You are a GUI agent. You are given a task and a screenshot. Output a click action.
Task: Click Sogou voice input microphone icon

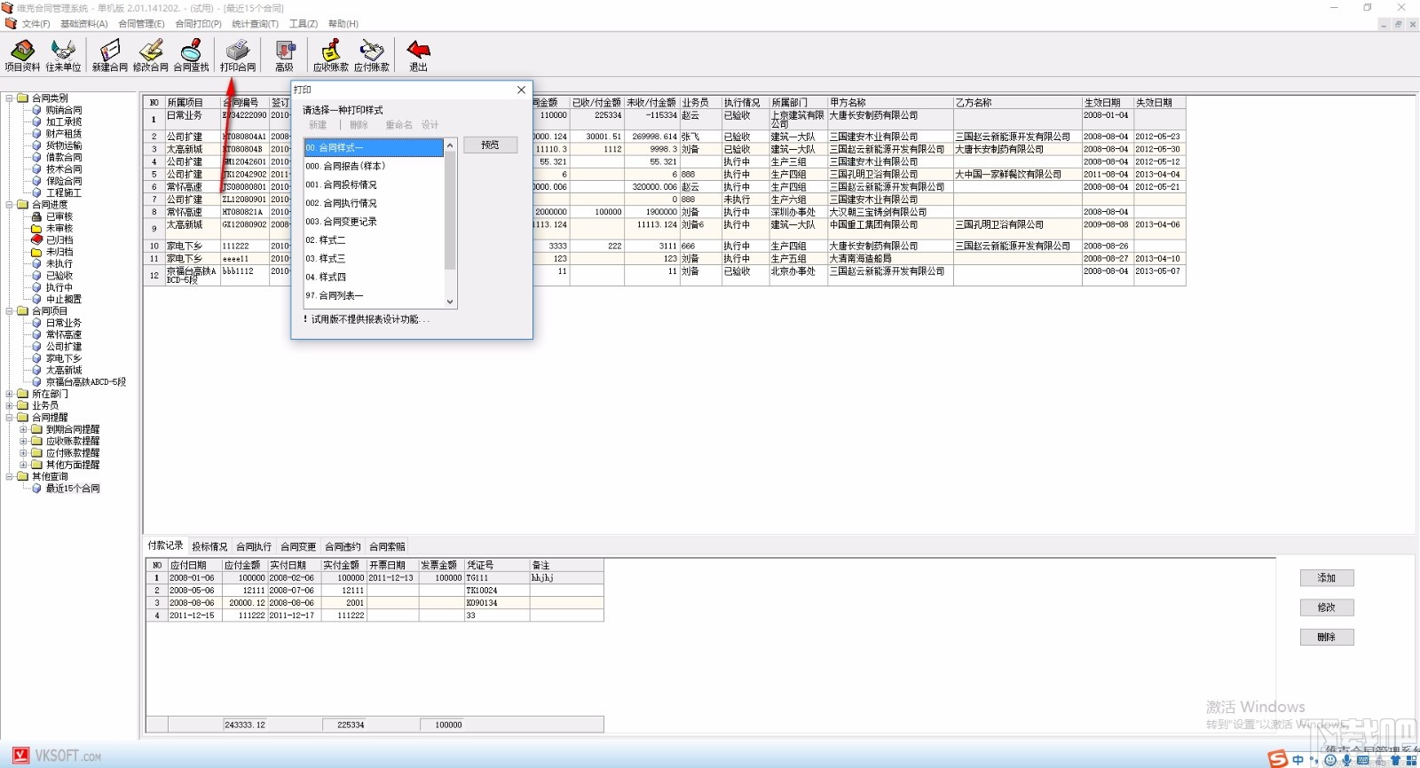1346,760
